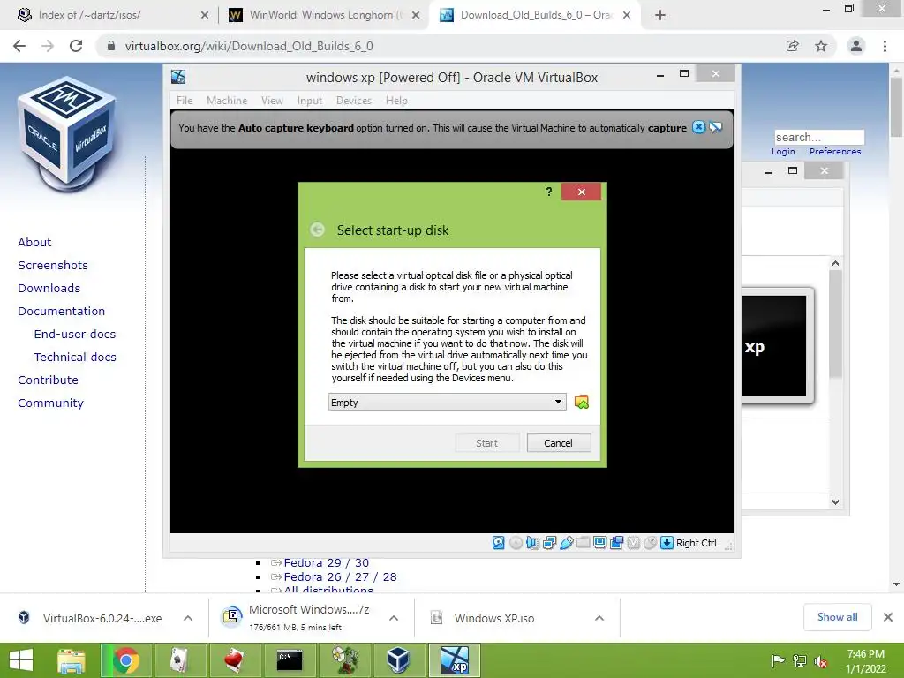904x678 pixels.
Task: Bookmark this page with the star icon
Action: coord(821,46)
